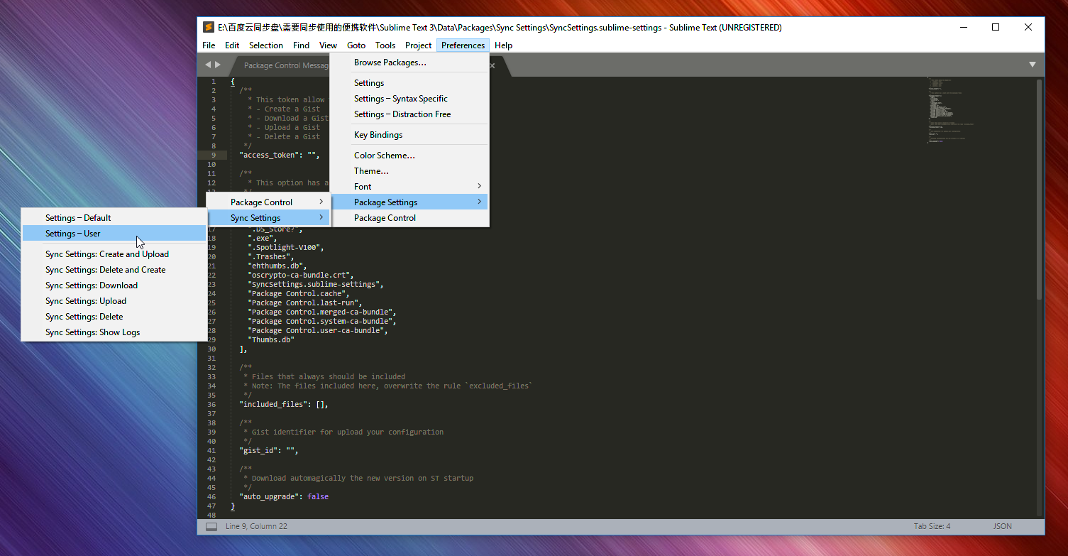The image size is (1068, 556).
Task: Click the back navigation arrow
Action: (207, 64)
